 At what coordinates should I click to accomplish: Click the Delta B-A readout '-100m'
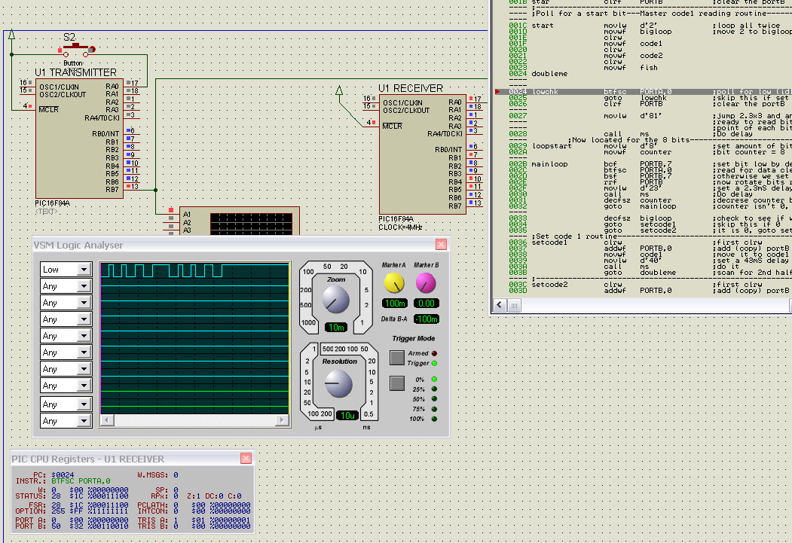[x=427, y=319]
